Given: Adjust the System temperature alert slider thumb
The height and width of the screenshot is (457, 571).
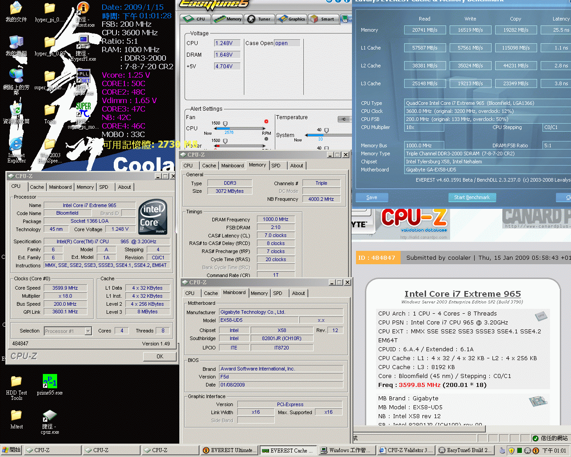Looking at the screenshot, I should 327,131.
